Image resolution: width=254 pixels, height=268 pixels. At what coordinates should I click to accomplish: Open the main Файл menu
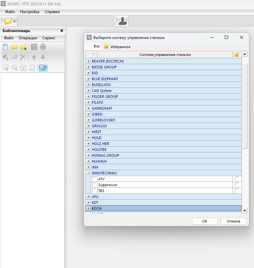10,12
